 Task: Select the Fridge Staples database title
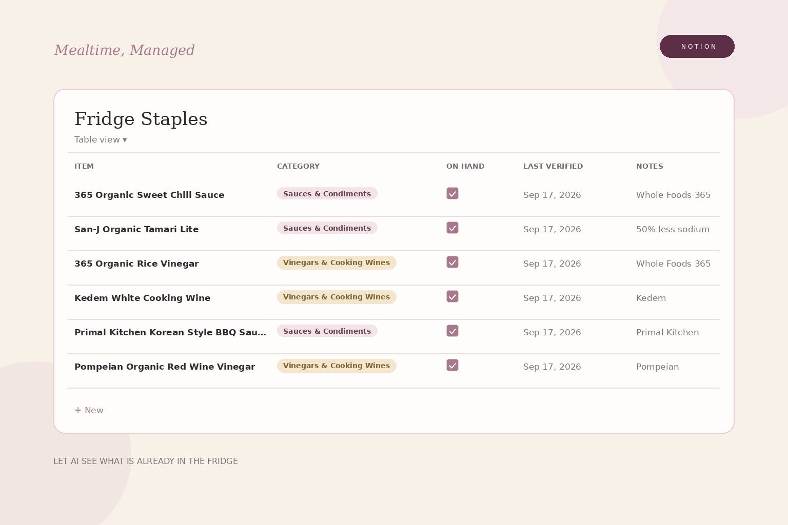[x=141, y=119]
